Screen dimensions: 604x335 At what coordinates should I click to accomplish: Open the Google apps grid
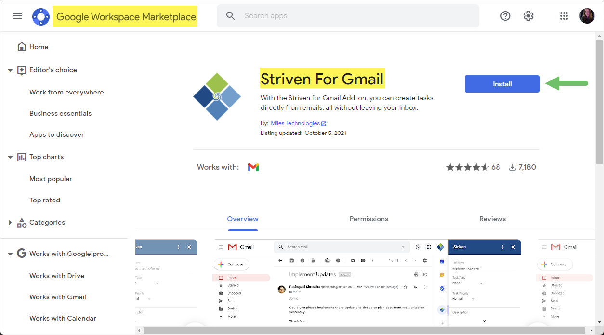[564, 16]
